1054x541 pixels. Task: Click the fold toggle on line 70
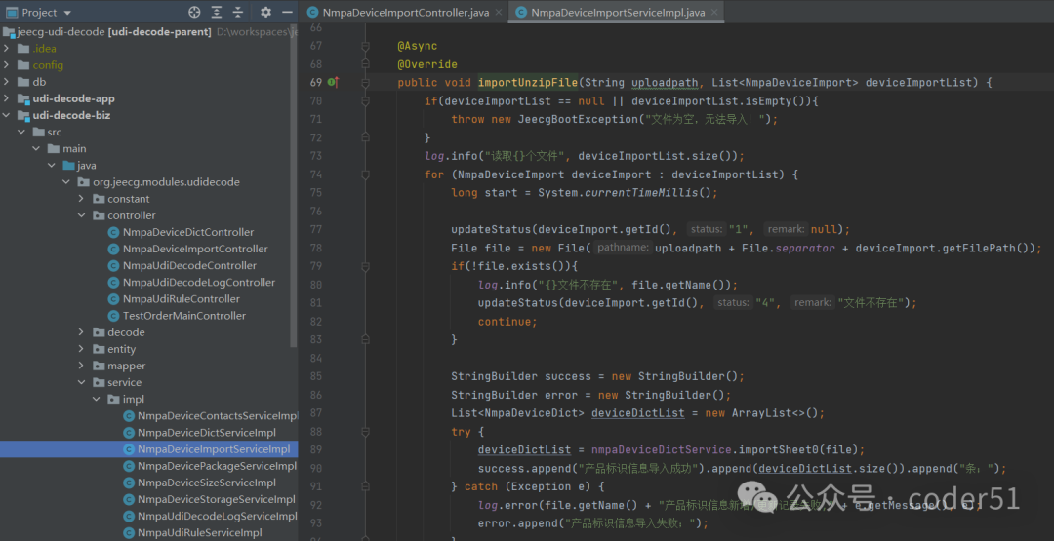[x=365, y=101]
